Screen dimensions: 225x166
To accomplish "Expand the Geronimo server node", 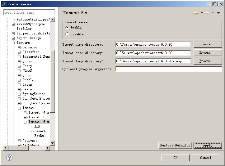I will tap(19, 47).
